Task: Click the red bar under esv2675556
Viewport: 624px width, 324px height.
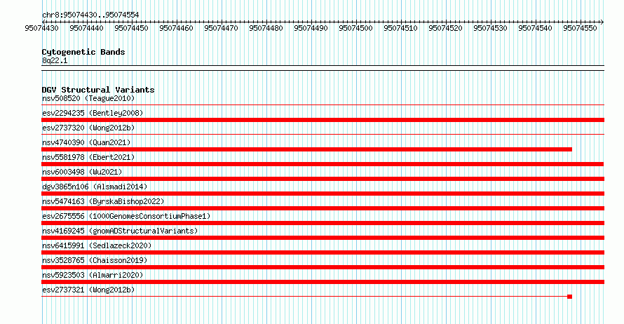Action: [x=323, y=223]
